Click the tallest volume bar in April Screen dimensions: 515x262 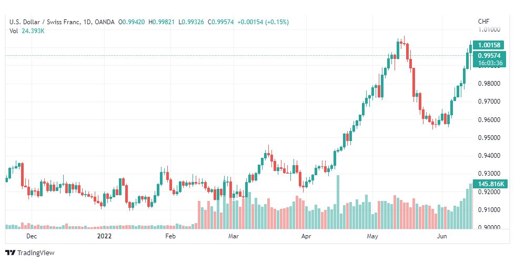pos(338,202)
